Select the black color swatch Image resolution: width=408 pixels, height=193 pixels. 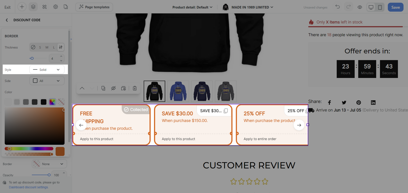click(x=44, y=102)
